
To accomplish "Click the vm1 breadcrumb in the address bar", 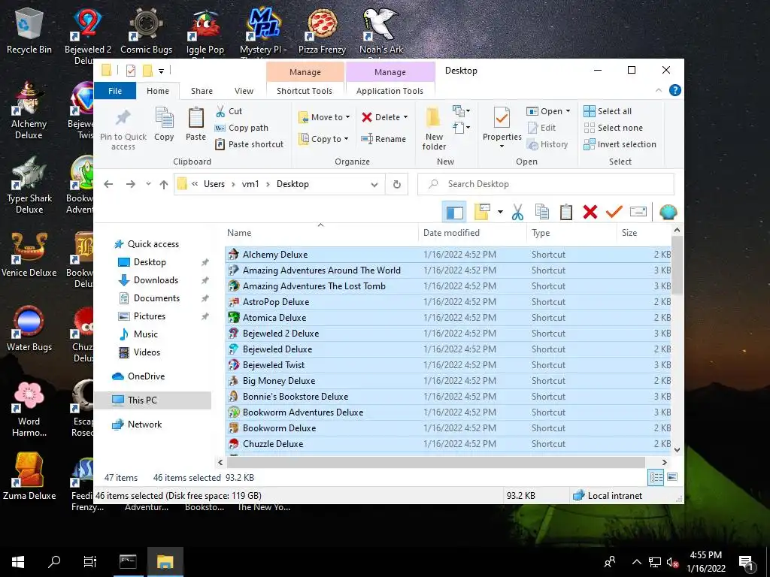I will click(x=250, y=185).
